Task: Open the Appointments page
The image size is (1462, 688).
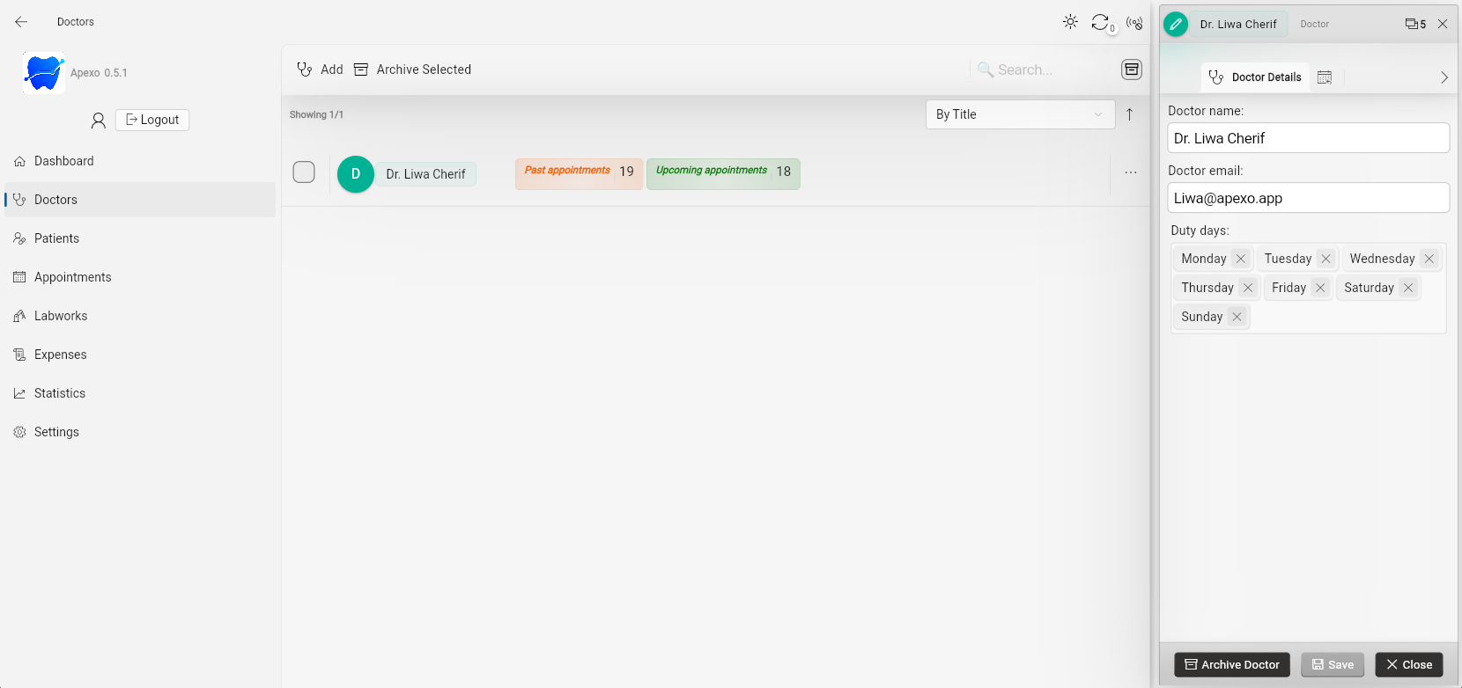Action: (140, 277)
